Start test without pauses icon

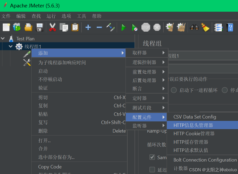tap(135, 28)
